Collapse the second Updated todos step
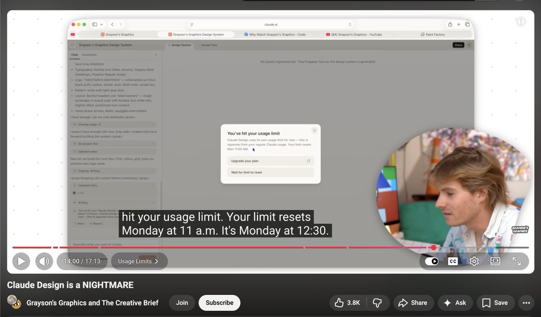541x317 pixels. [x=114, y=186]
